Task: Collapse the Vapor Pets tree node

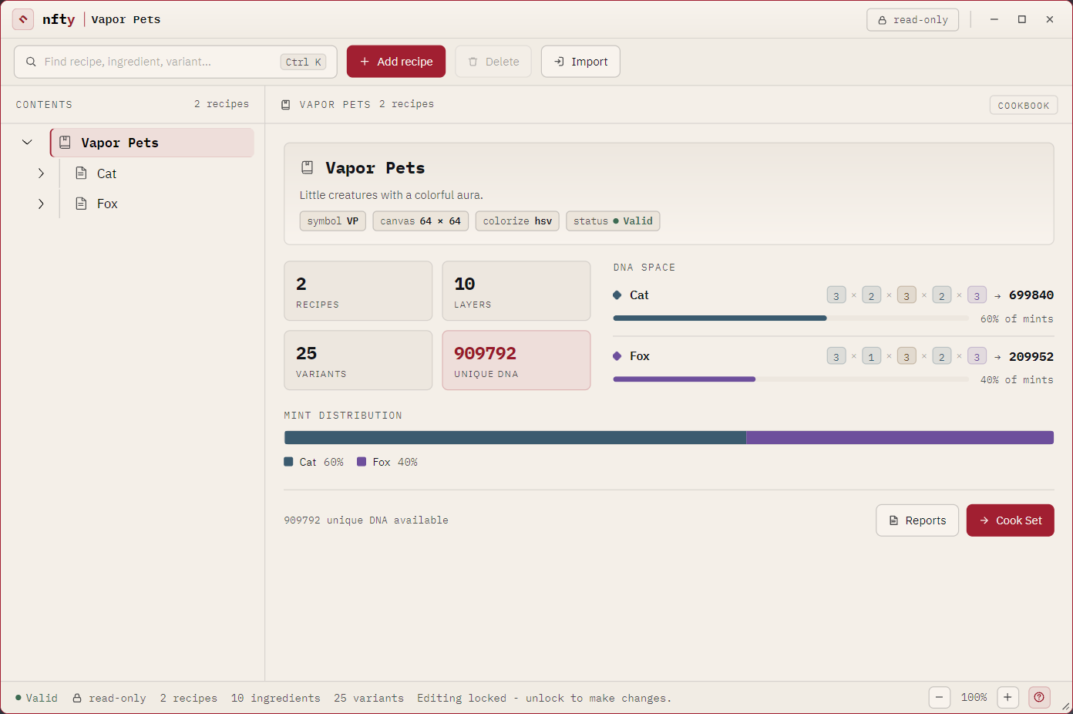Action: (27, 143)
